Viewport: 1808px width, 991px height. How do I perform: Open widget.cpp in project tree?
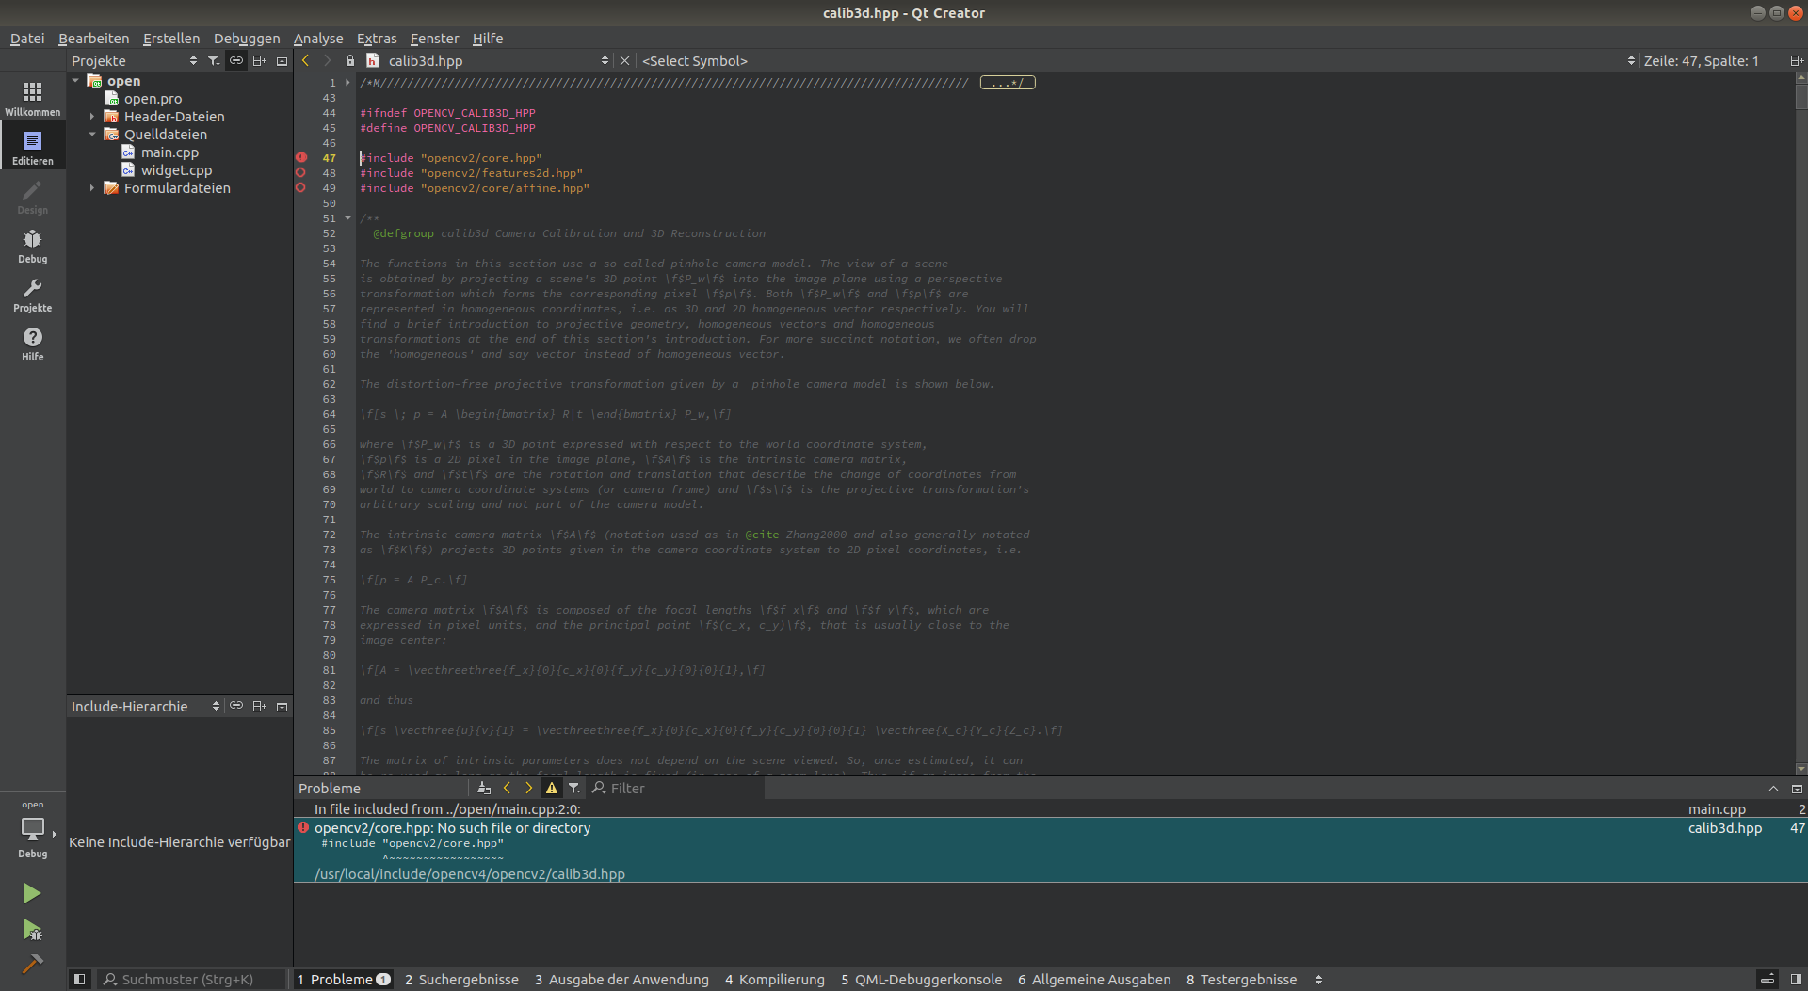(176, 170)
